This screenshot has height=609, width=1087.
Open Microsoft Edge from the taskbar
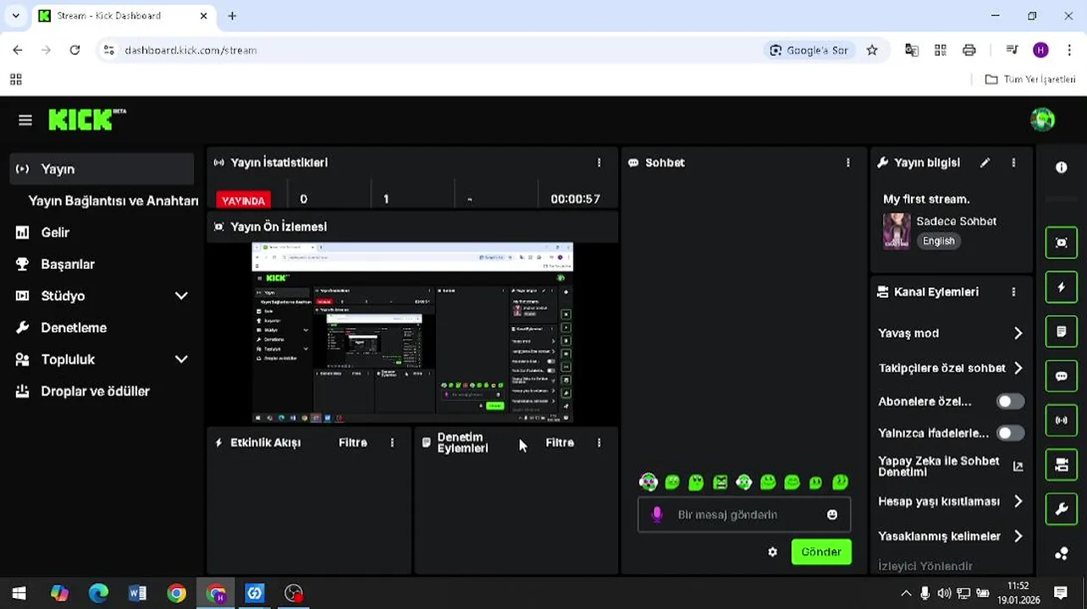(x=98, y=593)
